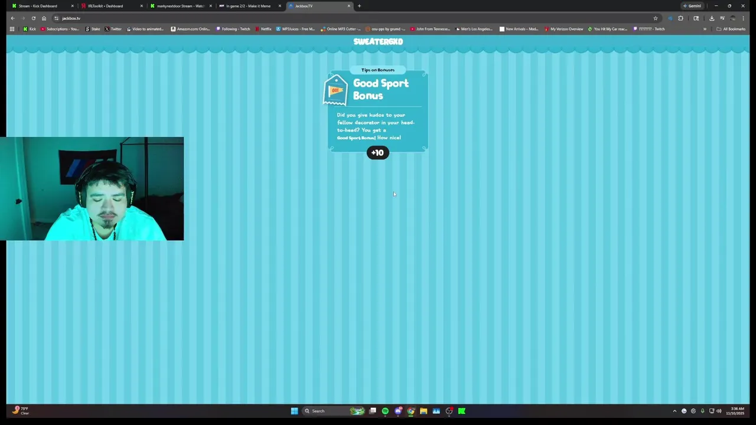The width and height of the screenshot is (756, 425).
Task: Show hidden system tray icons
Action: (x=674, y=411)
